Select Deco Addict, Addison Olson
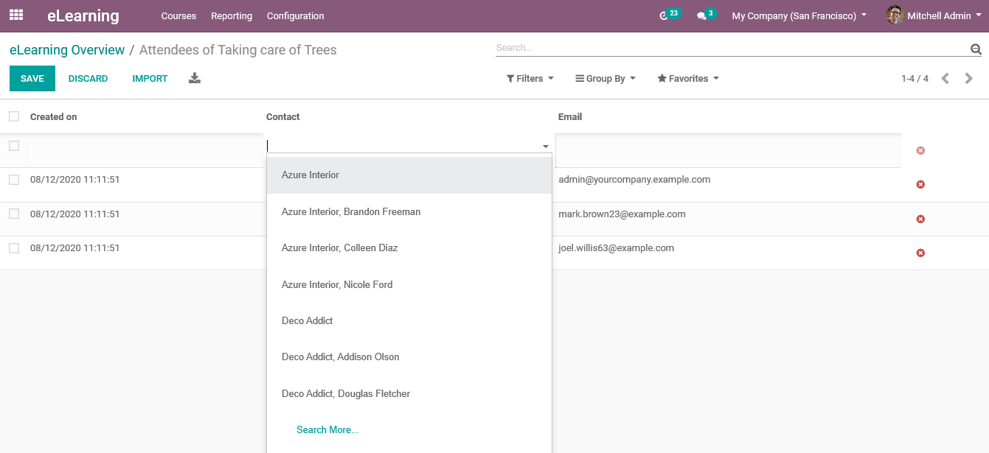The image size is (989, 453). (409, 357)
